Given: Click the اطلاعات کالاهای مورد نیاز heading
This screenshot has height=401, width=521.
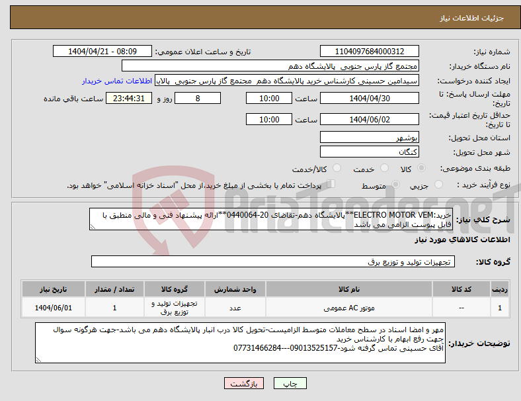Looking at the screenshot, I should coord(463,240).
